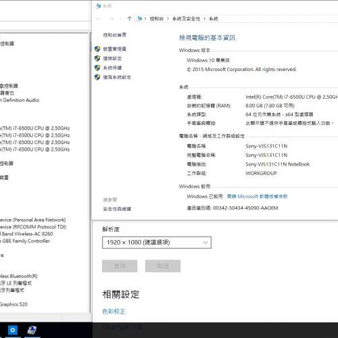
Task: Select 系統 in the breadcrumb
Action: point(213,19)
